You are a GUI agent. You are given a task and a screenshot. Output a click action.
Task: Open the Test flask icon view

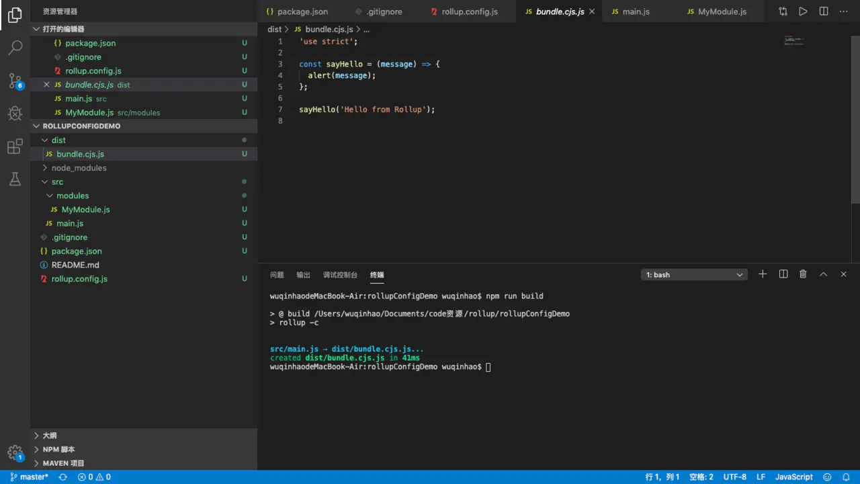point(15,179)
